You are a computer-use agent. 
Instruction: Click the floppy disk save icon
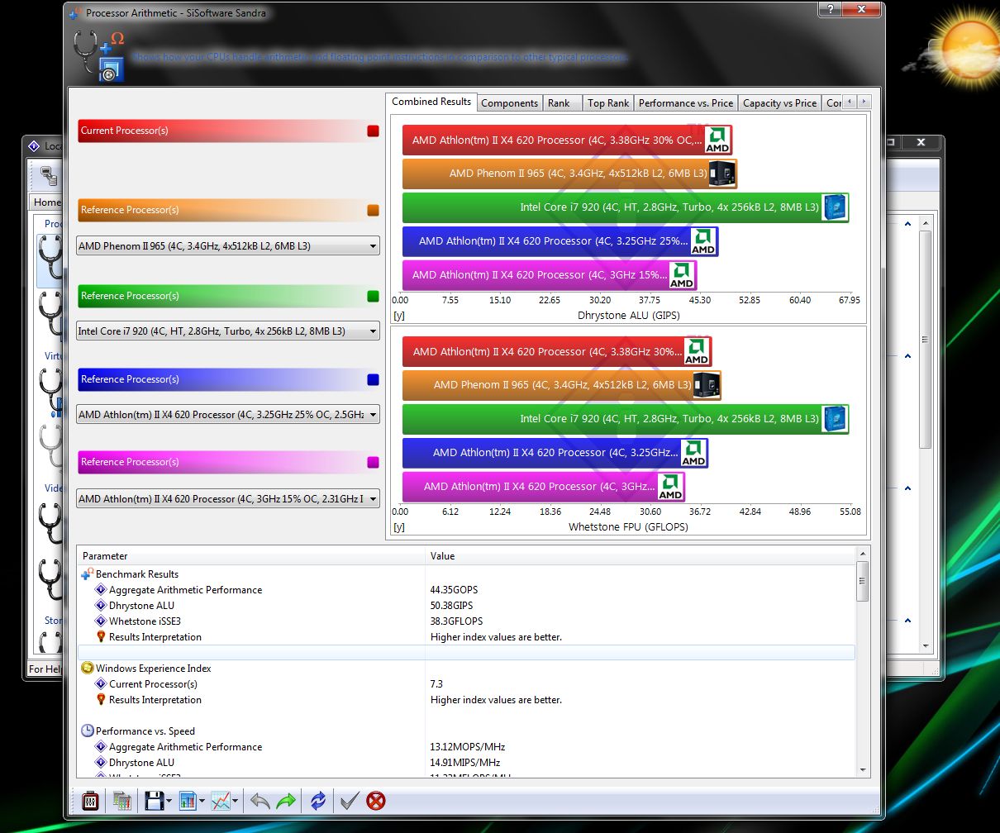tap(154, 800)
